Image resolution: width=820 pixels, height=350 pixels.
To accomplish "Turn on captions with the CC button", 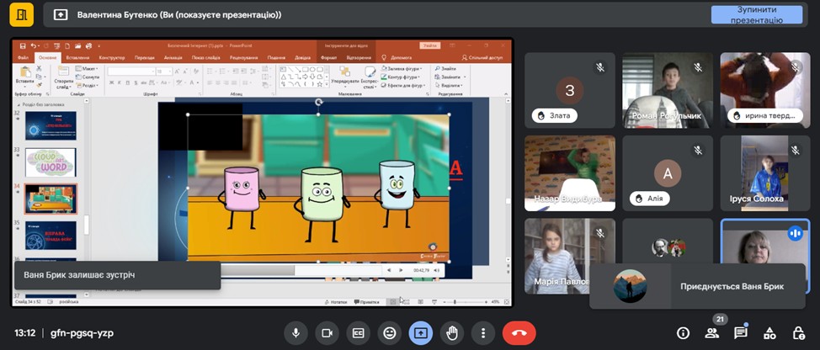I will point(359,333).
